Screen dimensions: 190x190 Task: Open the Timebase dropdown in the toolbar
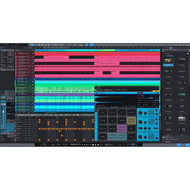pos(76,46)
